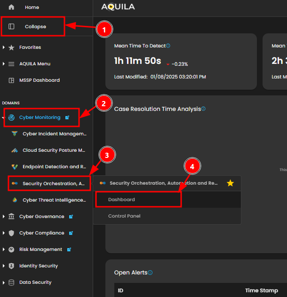This screenshot has height=297, width=287.
Task: Click the Home icon in sidebar
Action: click(x=12, y=8)
